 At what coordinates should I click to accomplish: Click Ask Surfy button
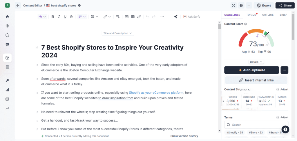click(x=192, y=17)
